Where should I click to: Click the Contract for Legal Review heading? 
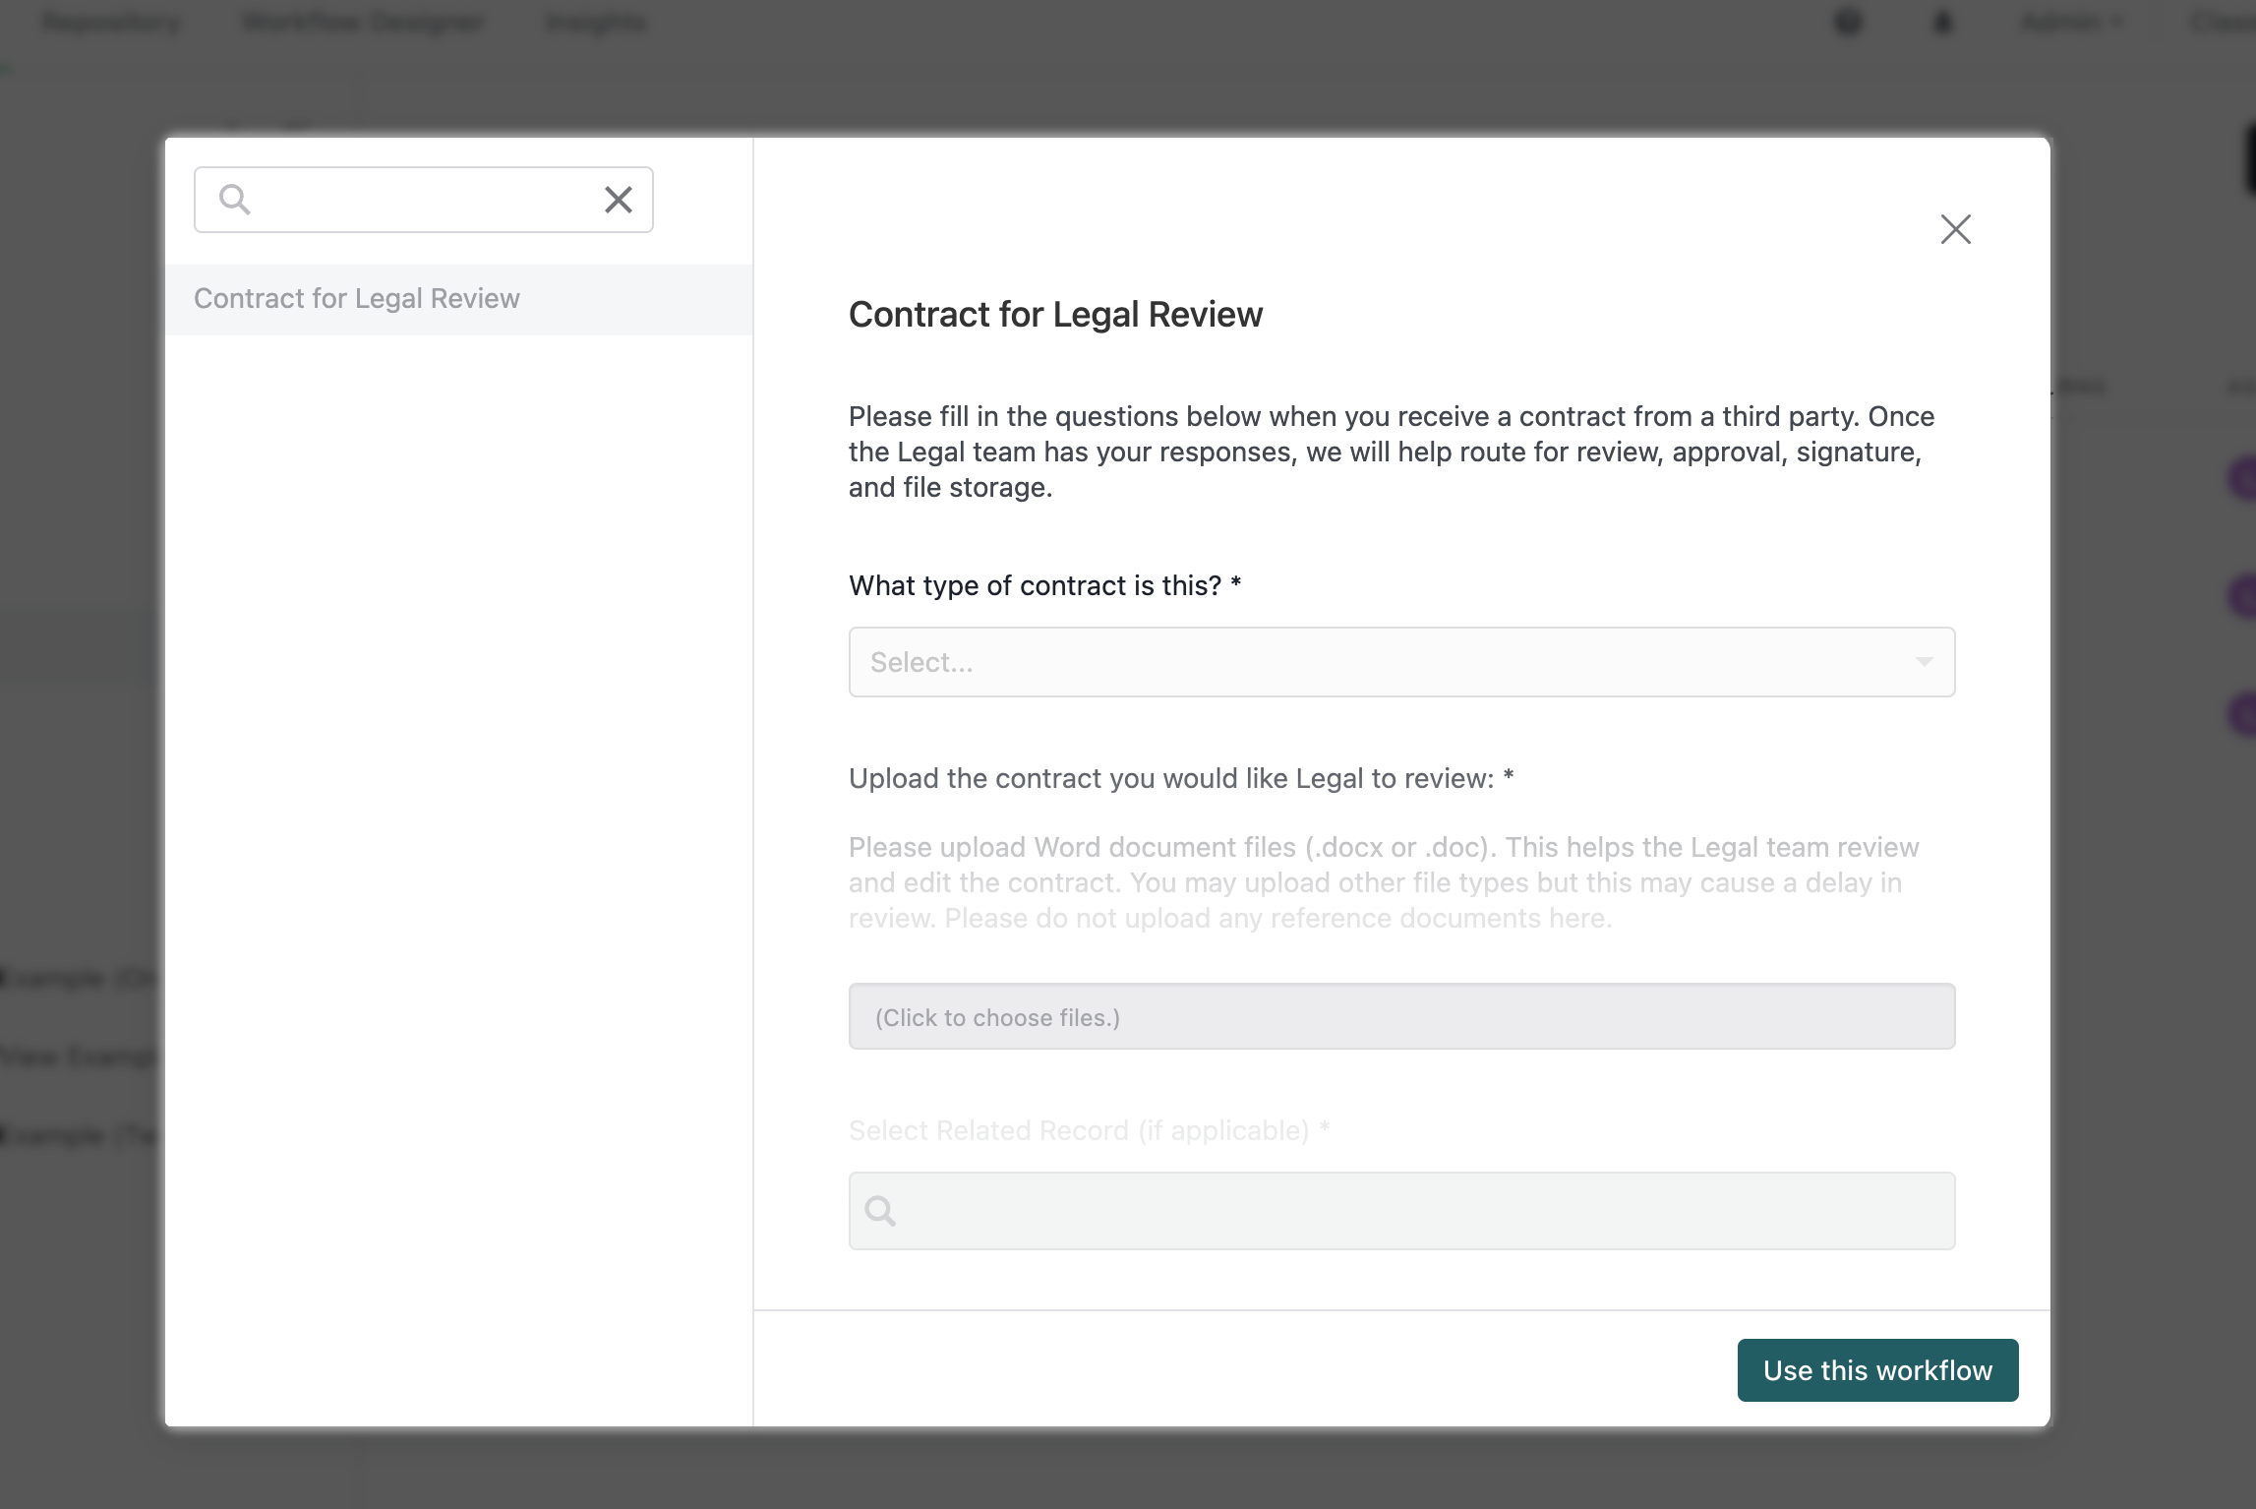click(1055, 314)
